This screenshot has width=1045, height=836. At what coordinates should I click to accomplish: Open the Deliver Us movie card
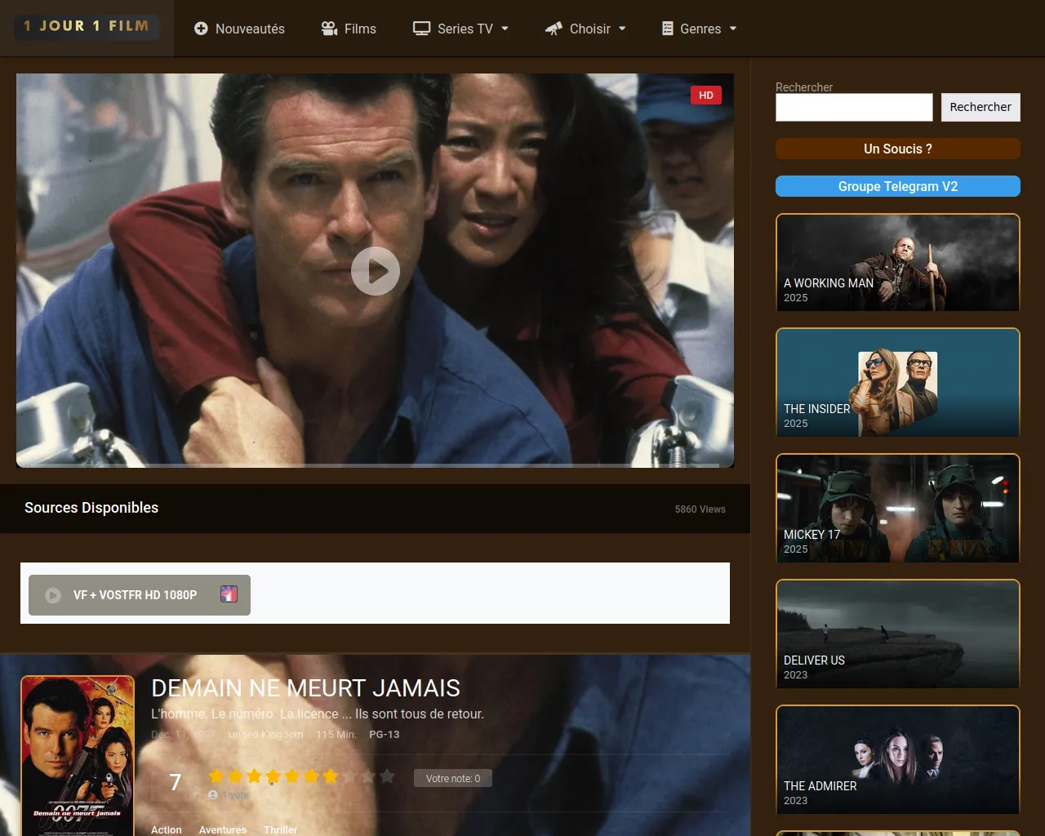coord(898,634)
